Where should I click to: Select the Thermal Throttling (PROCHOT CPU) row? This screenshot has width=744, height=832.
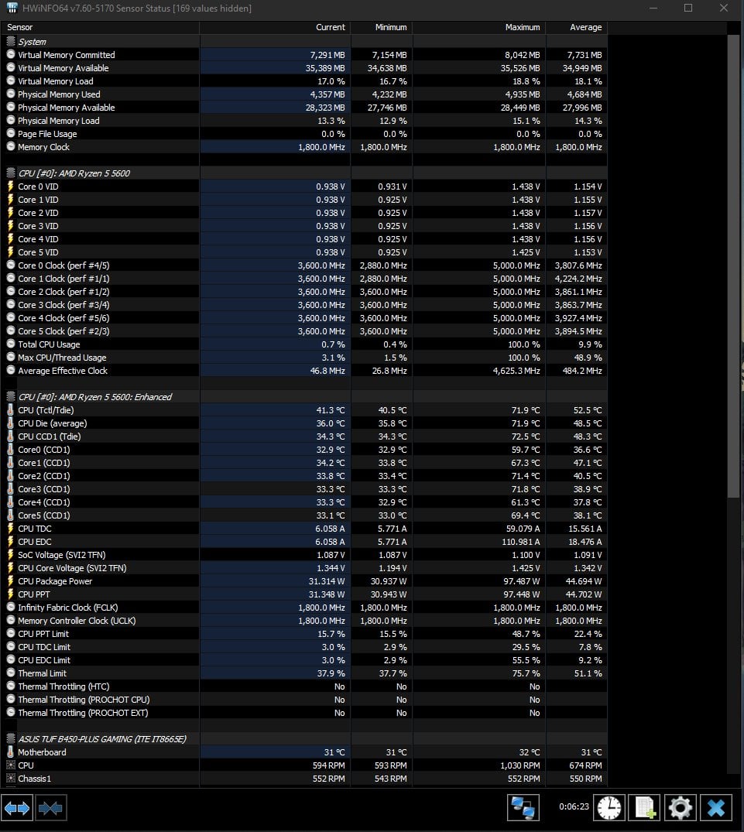[x=304, y=700]
